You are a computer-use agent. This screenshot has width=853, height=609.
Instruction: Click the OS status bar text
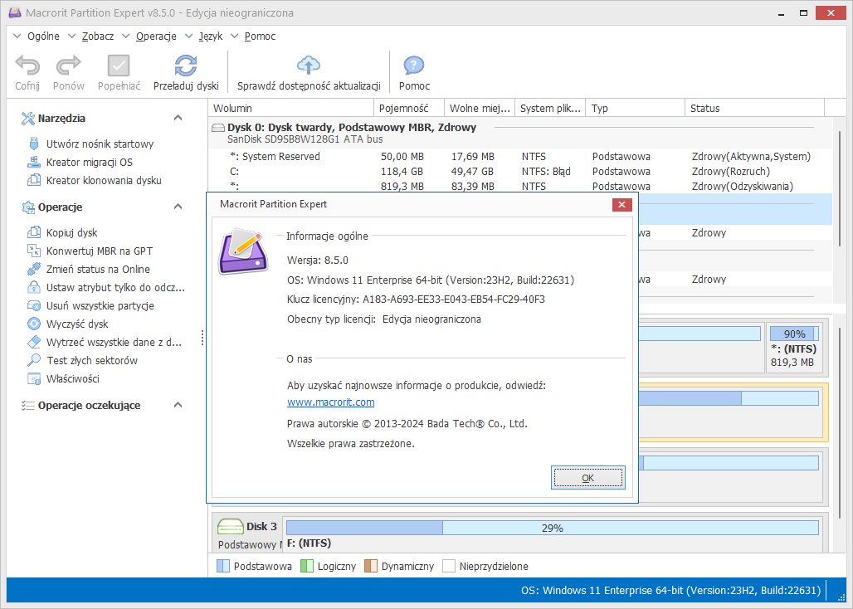(670, 591)
